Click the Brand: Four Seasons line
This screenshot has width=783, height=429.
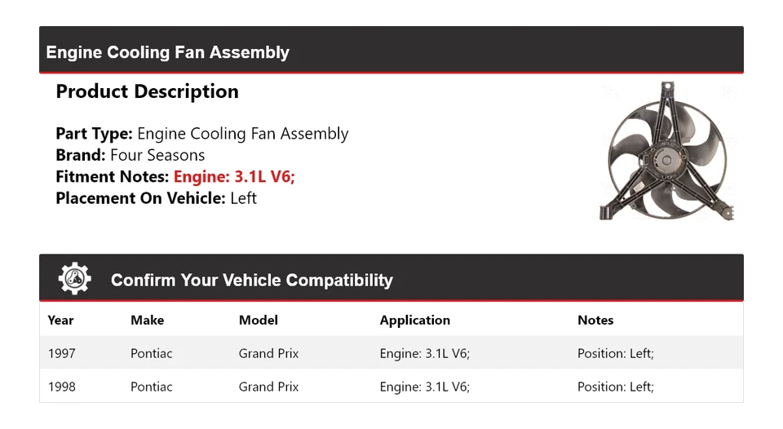tap(130, 155)
